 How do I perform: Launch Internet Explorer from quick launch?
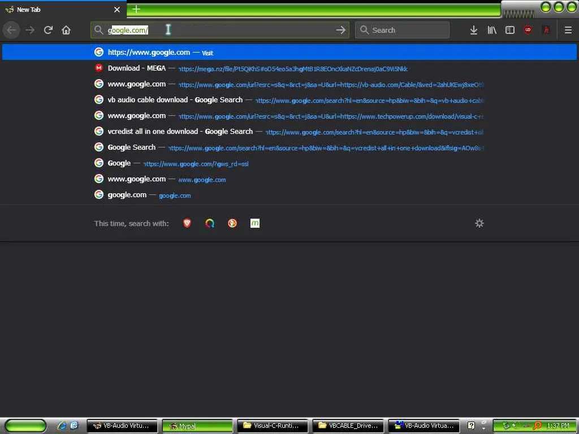(62, 426)
